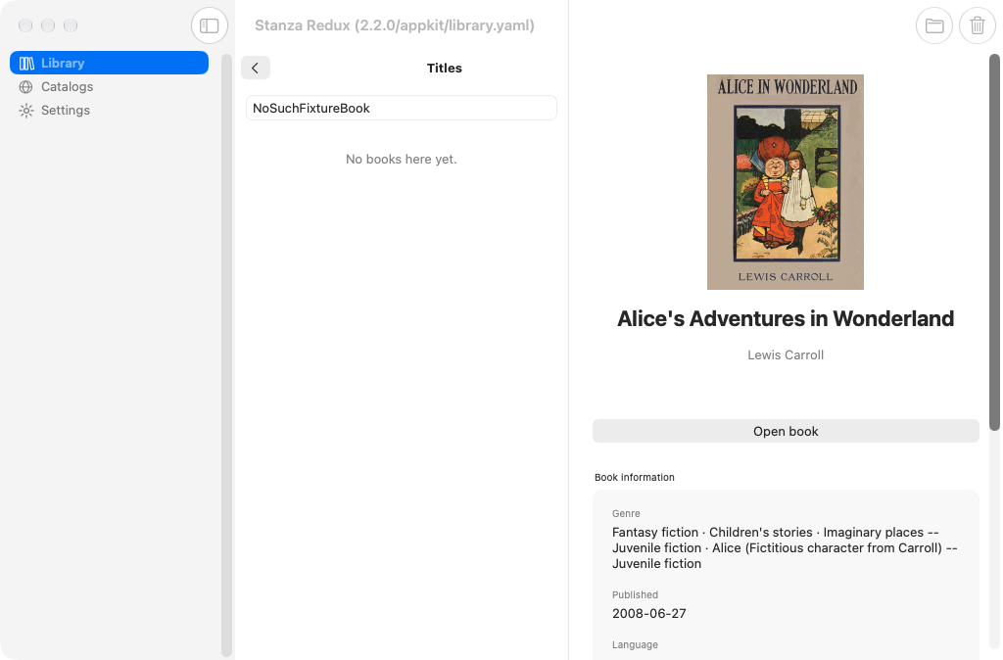1003x660 pixels.
Task: Click the Library books icon in sidebar
Action: coord(26,64)
